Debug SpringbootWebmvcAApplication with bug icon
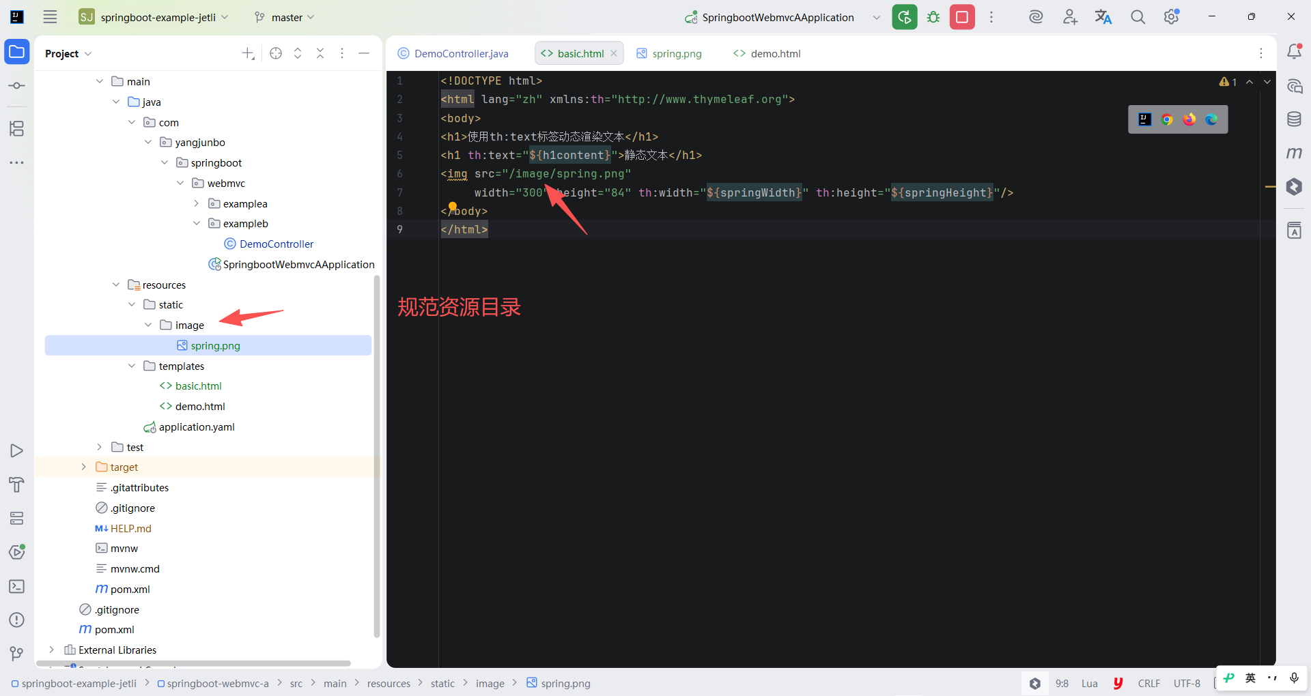Image resolution: width=1311 pixels, height=696 pixels. [933, 17]
